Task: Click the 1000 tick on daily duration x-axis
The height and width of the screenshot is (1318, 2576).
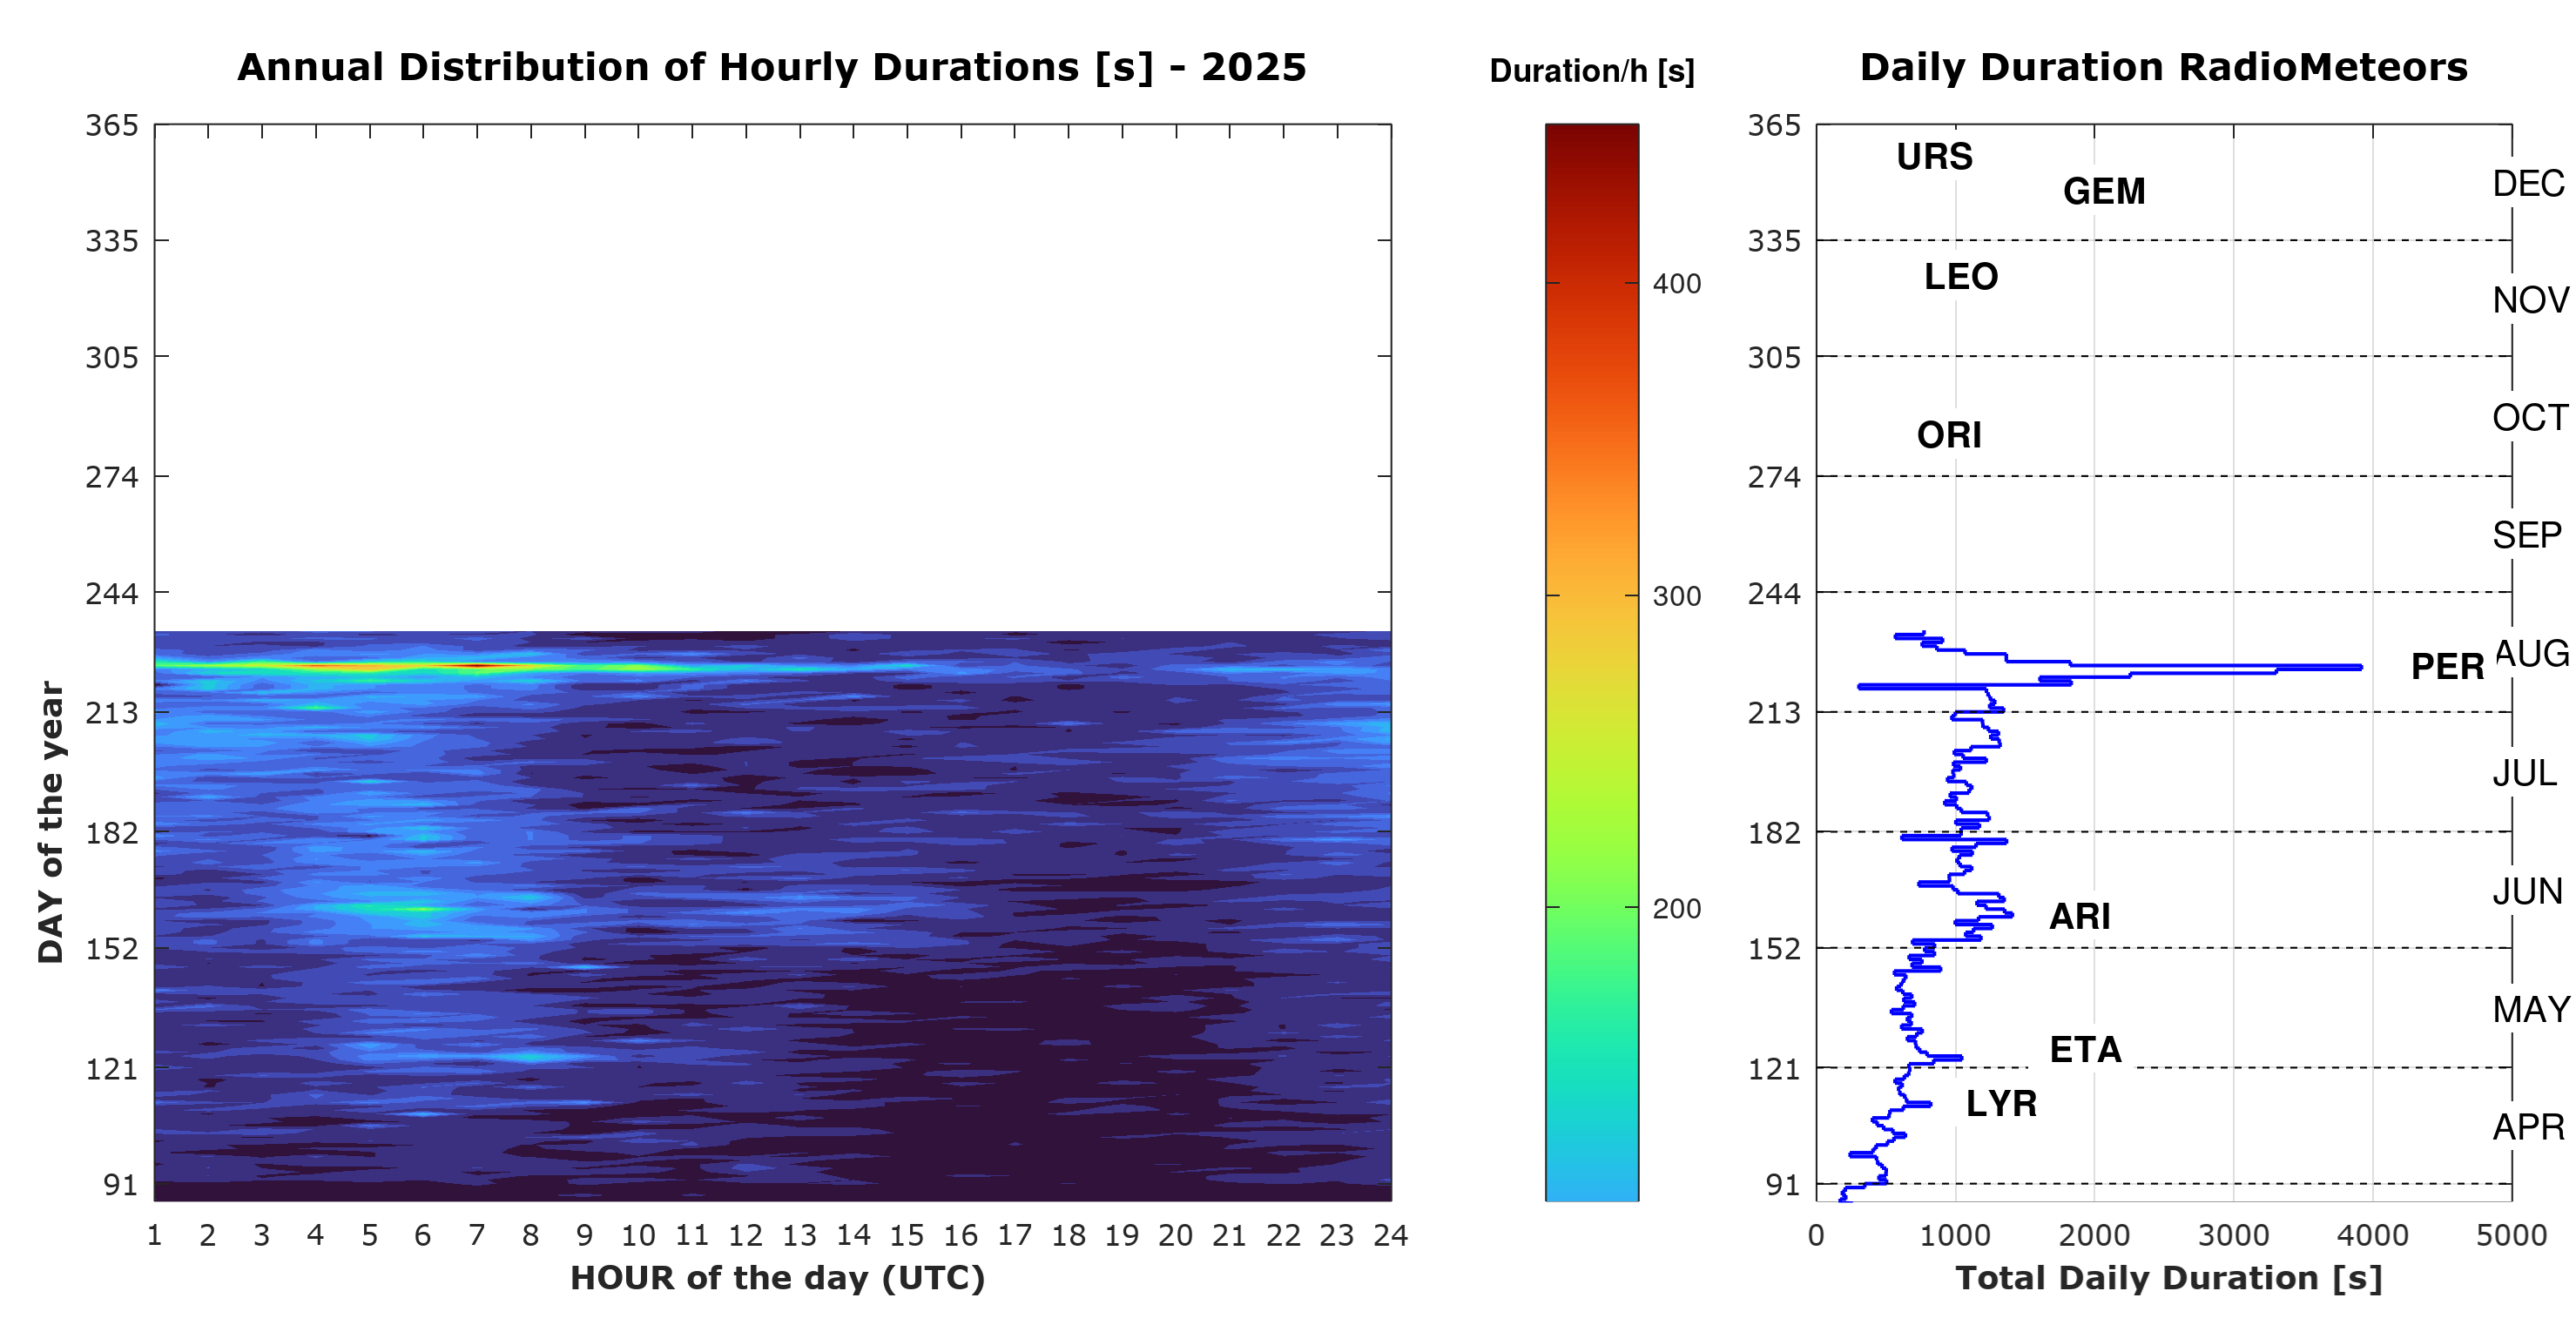Action: [1955, 1236]
